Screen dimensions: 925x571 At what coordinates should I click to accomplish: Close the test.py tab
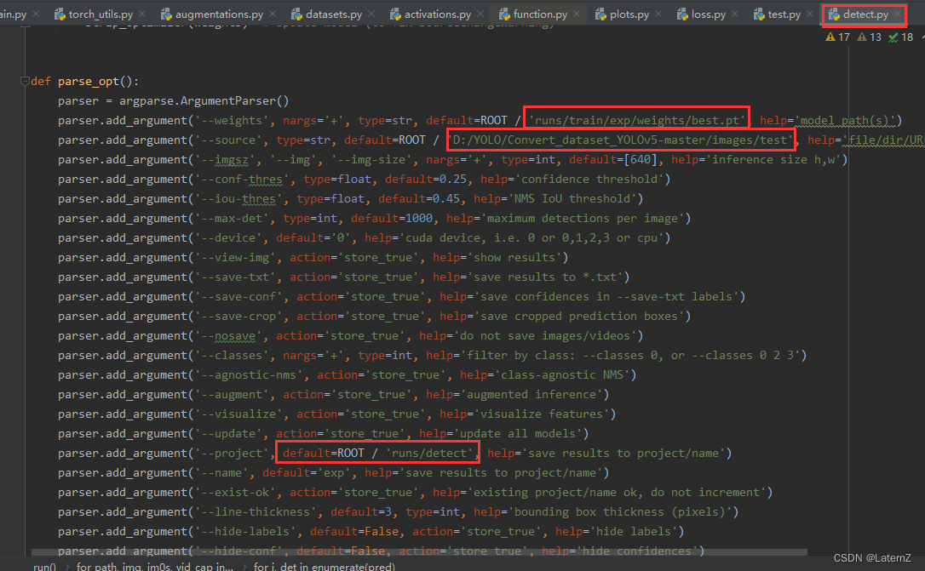coord(810,14)
